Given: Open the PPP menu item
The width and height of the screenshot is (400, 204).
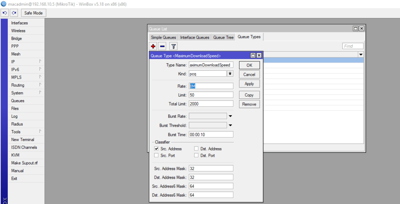Looking at the screenshot, I should pyautogui.click(x=26, y=46).
